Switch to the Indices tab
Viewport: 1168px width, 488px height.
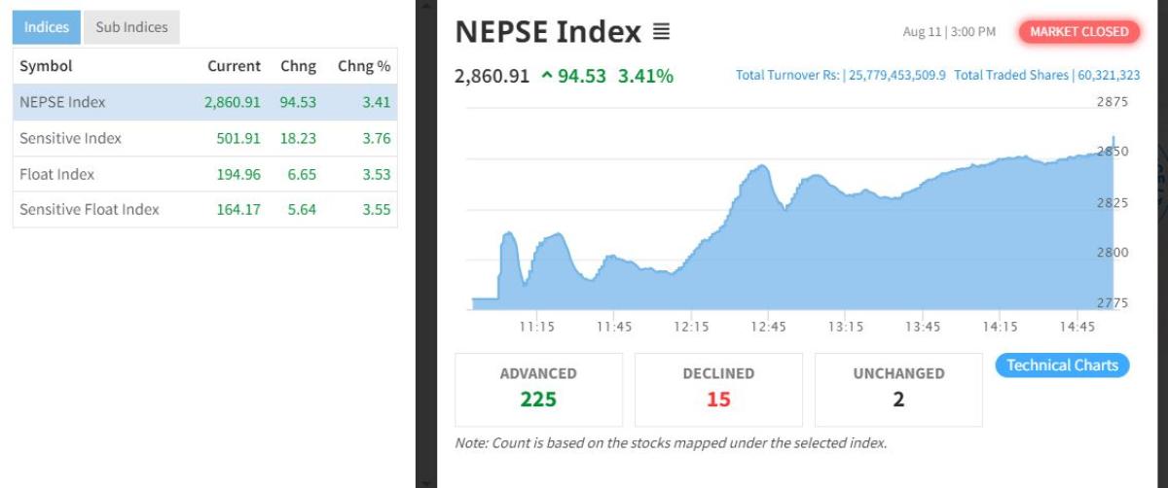coord(47,27)
